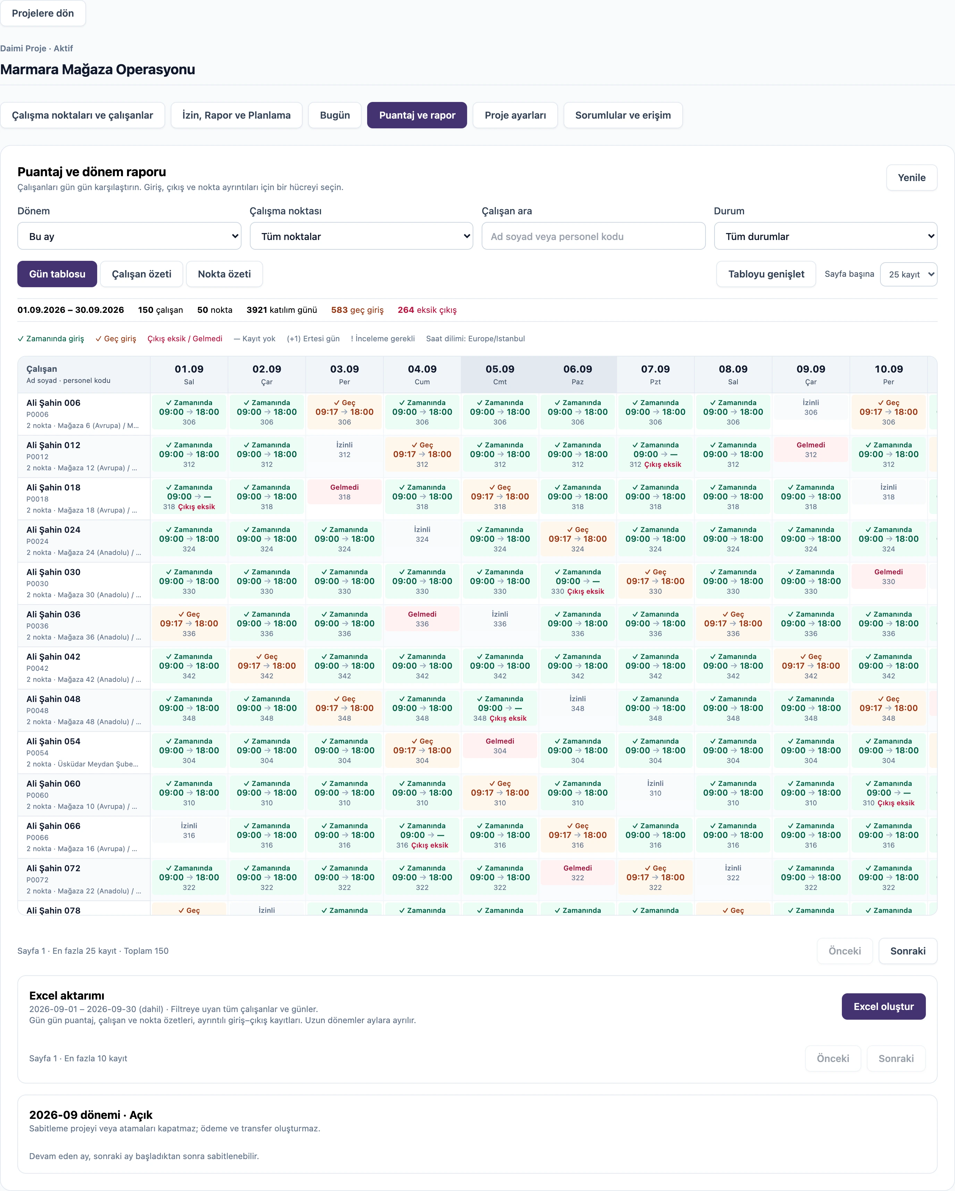955x1191 pixels.
Task: Click employee name Ali Şahin 042
Action: point(53,656)
